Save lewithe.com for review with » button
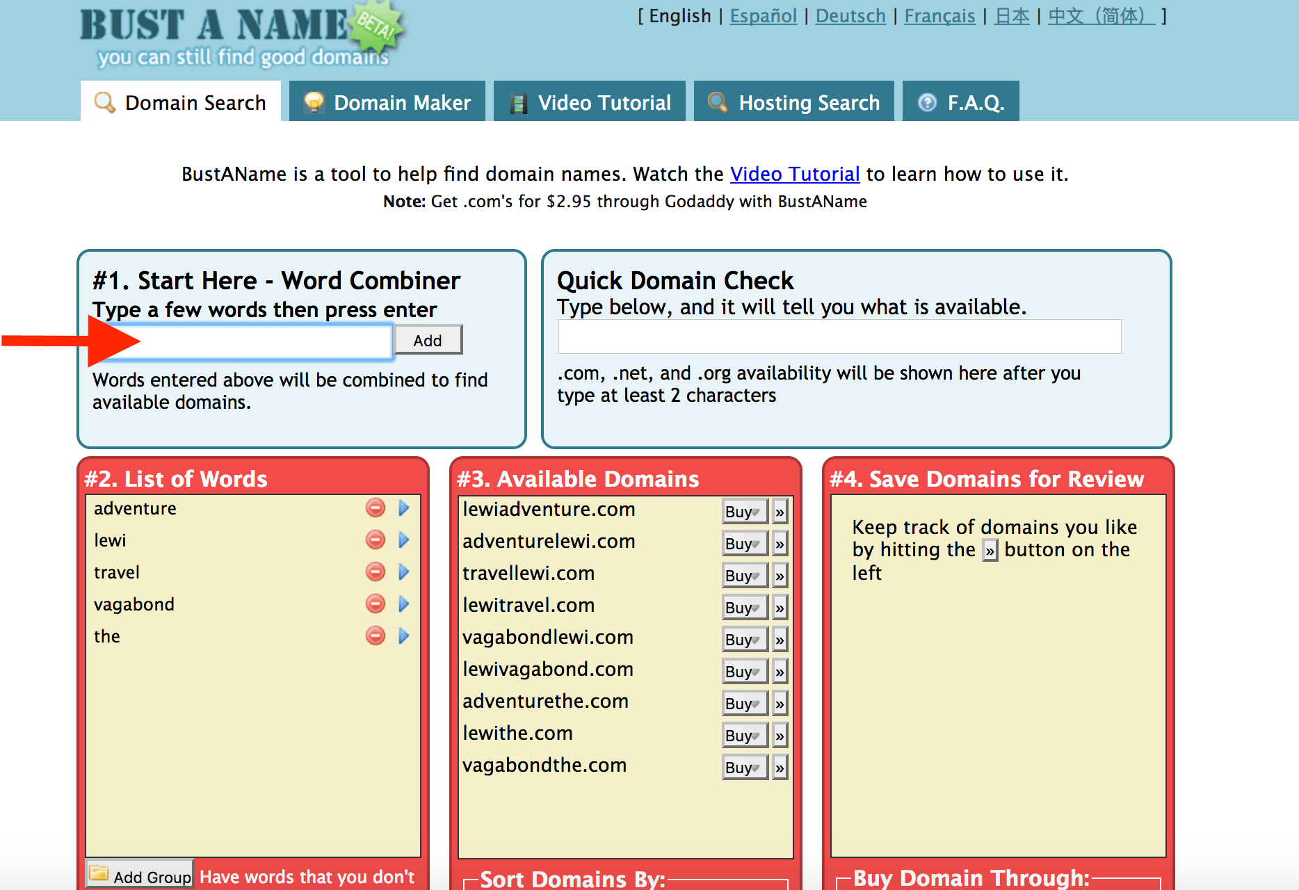1299x890 pixels. coord(780,736)
